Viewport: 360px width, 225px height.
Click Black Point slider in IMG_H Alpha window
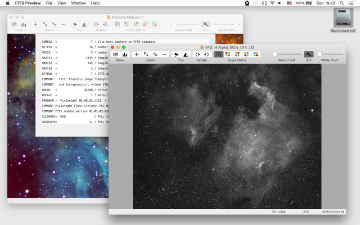[x=287, y=54]
